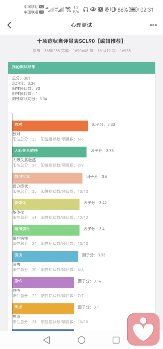The image size is (163, 349).
Task: Tap the alarm clock status icon
Action: click(101, 10)
